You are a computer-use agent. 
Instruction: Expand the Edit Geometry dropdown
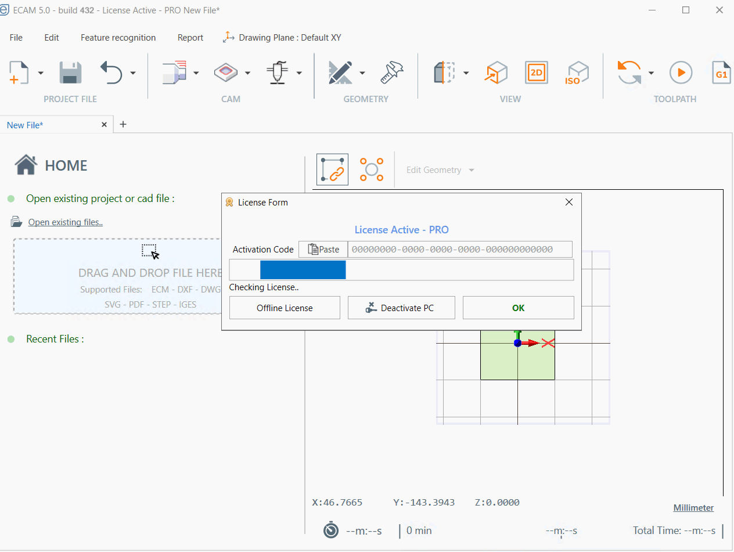coord(440,170)
